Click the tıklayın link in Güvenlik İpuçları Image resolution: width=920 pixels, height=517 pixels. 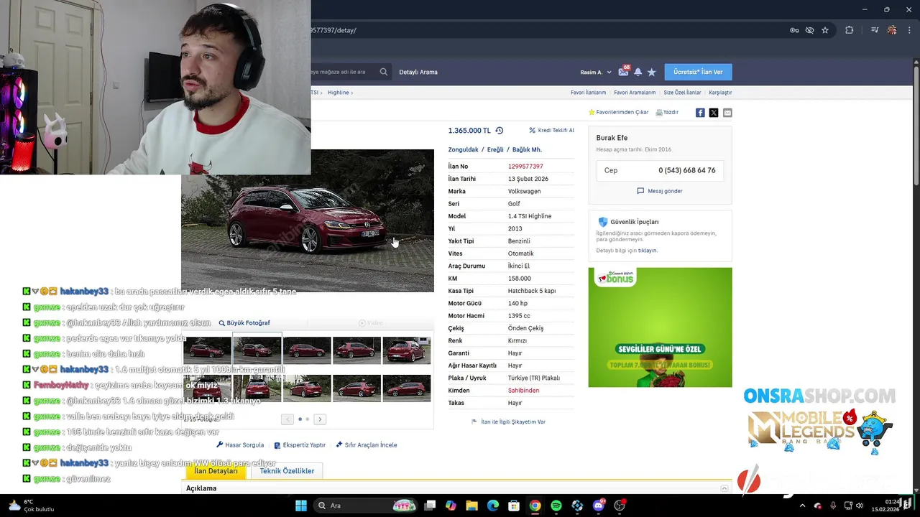click(648, 251)
